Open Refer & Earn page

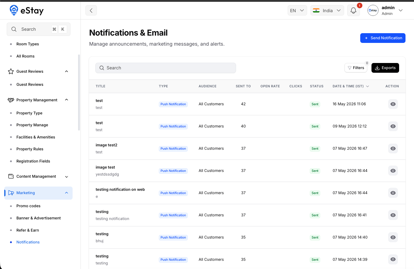point(28,230)
